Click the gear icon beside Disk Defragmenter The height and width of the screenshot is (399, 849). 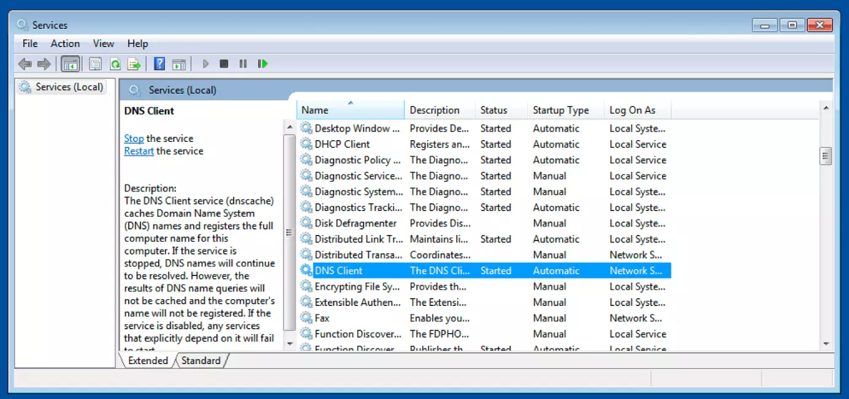(306, 223)
